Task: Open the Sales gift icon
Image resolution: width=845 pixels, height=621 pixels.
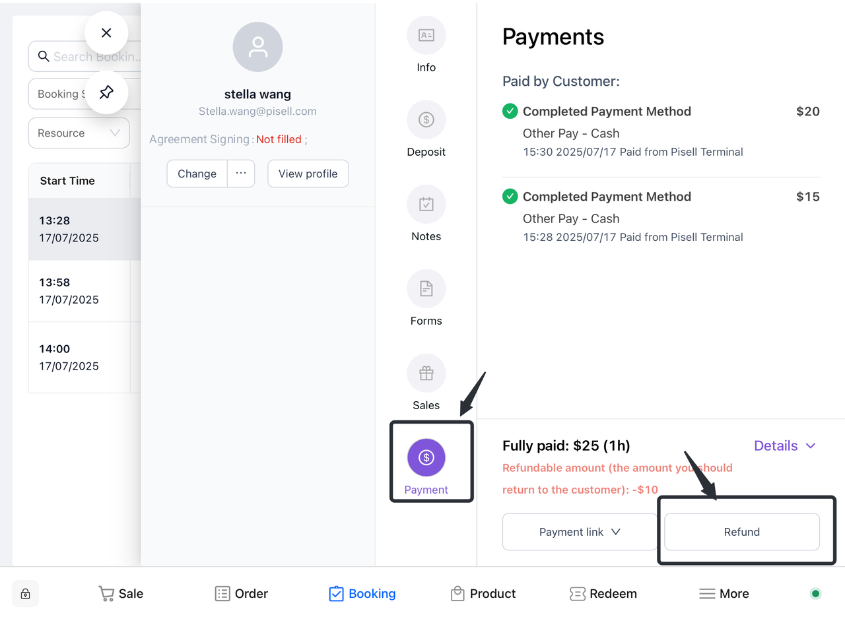Action: tap(426, 374)
